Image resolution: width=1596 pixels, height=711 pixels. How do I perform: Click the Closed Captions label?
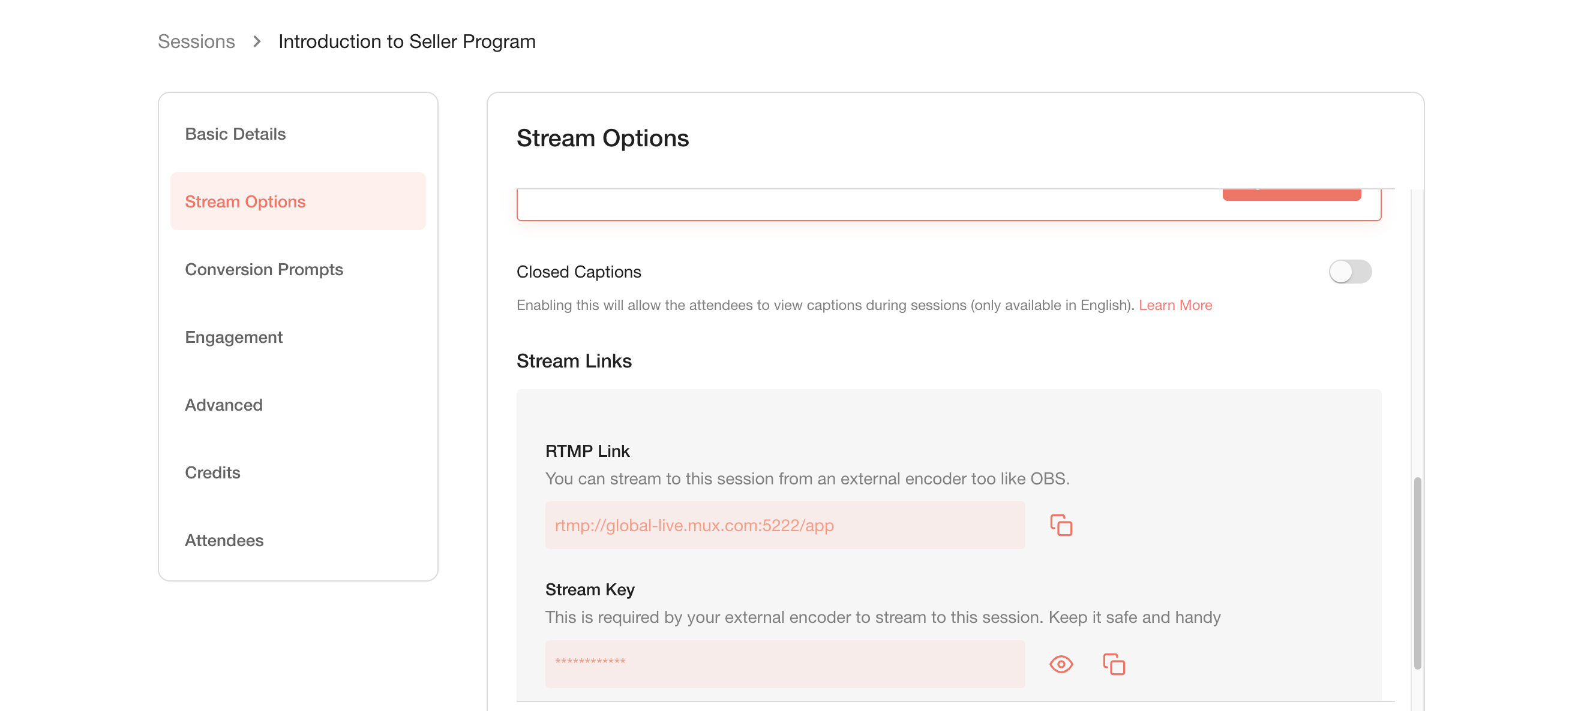tap(578, 272)
